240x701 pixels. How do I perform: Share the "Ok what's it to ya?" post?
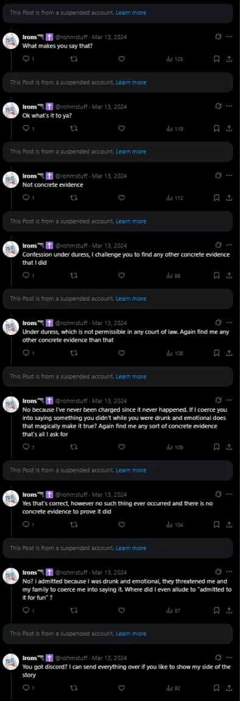(x=229, y=129)
